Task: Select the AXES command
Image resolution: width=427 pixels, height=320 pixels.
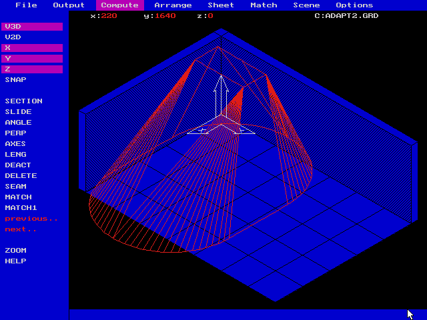Action: click(15, 144)
